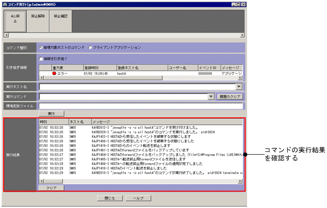The height and width of the screenshot is (208, 327).
Task: Select 管理対象ホストのコマンド radio button
Action: (x=41, y=48)
